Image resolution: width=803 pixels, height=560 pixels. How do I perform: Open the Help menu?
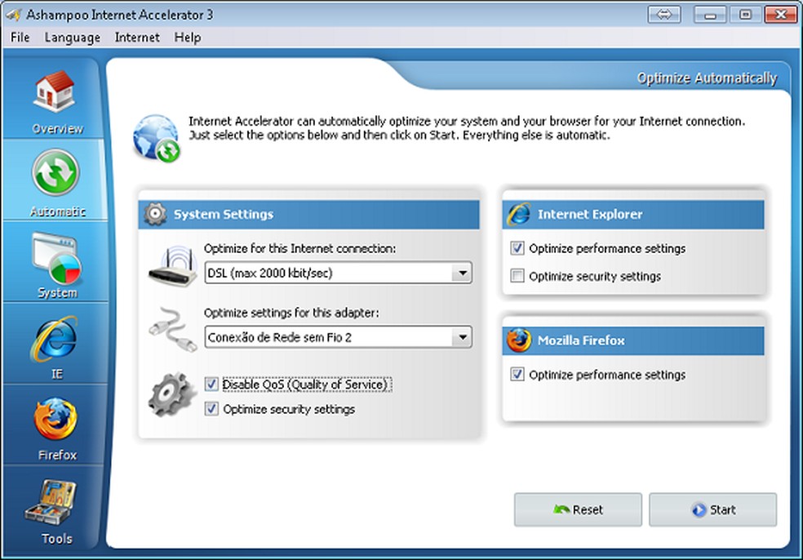tap(188, 38)
